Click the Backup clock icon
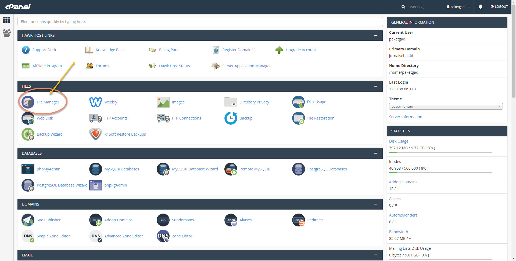 pyautogui.click(x=231, y=118)
